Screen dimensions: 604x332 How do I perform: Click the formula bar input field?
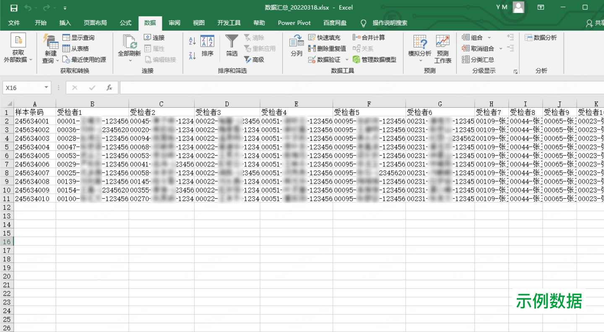point(361,88)
